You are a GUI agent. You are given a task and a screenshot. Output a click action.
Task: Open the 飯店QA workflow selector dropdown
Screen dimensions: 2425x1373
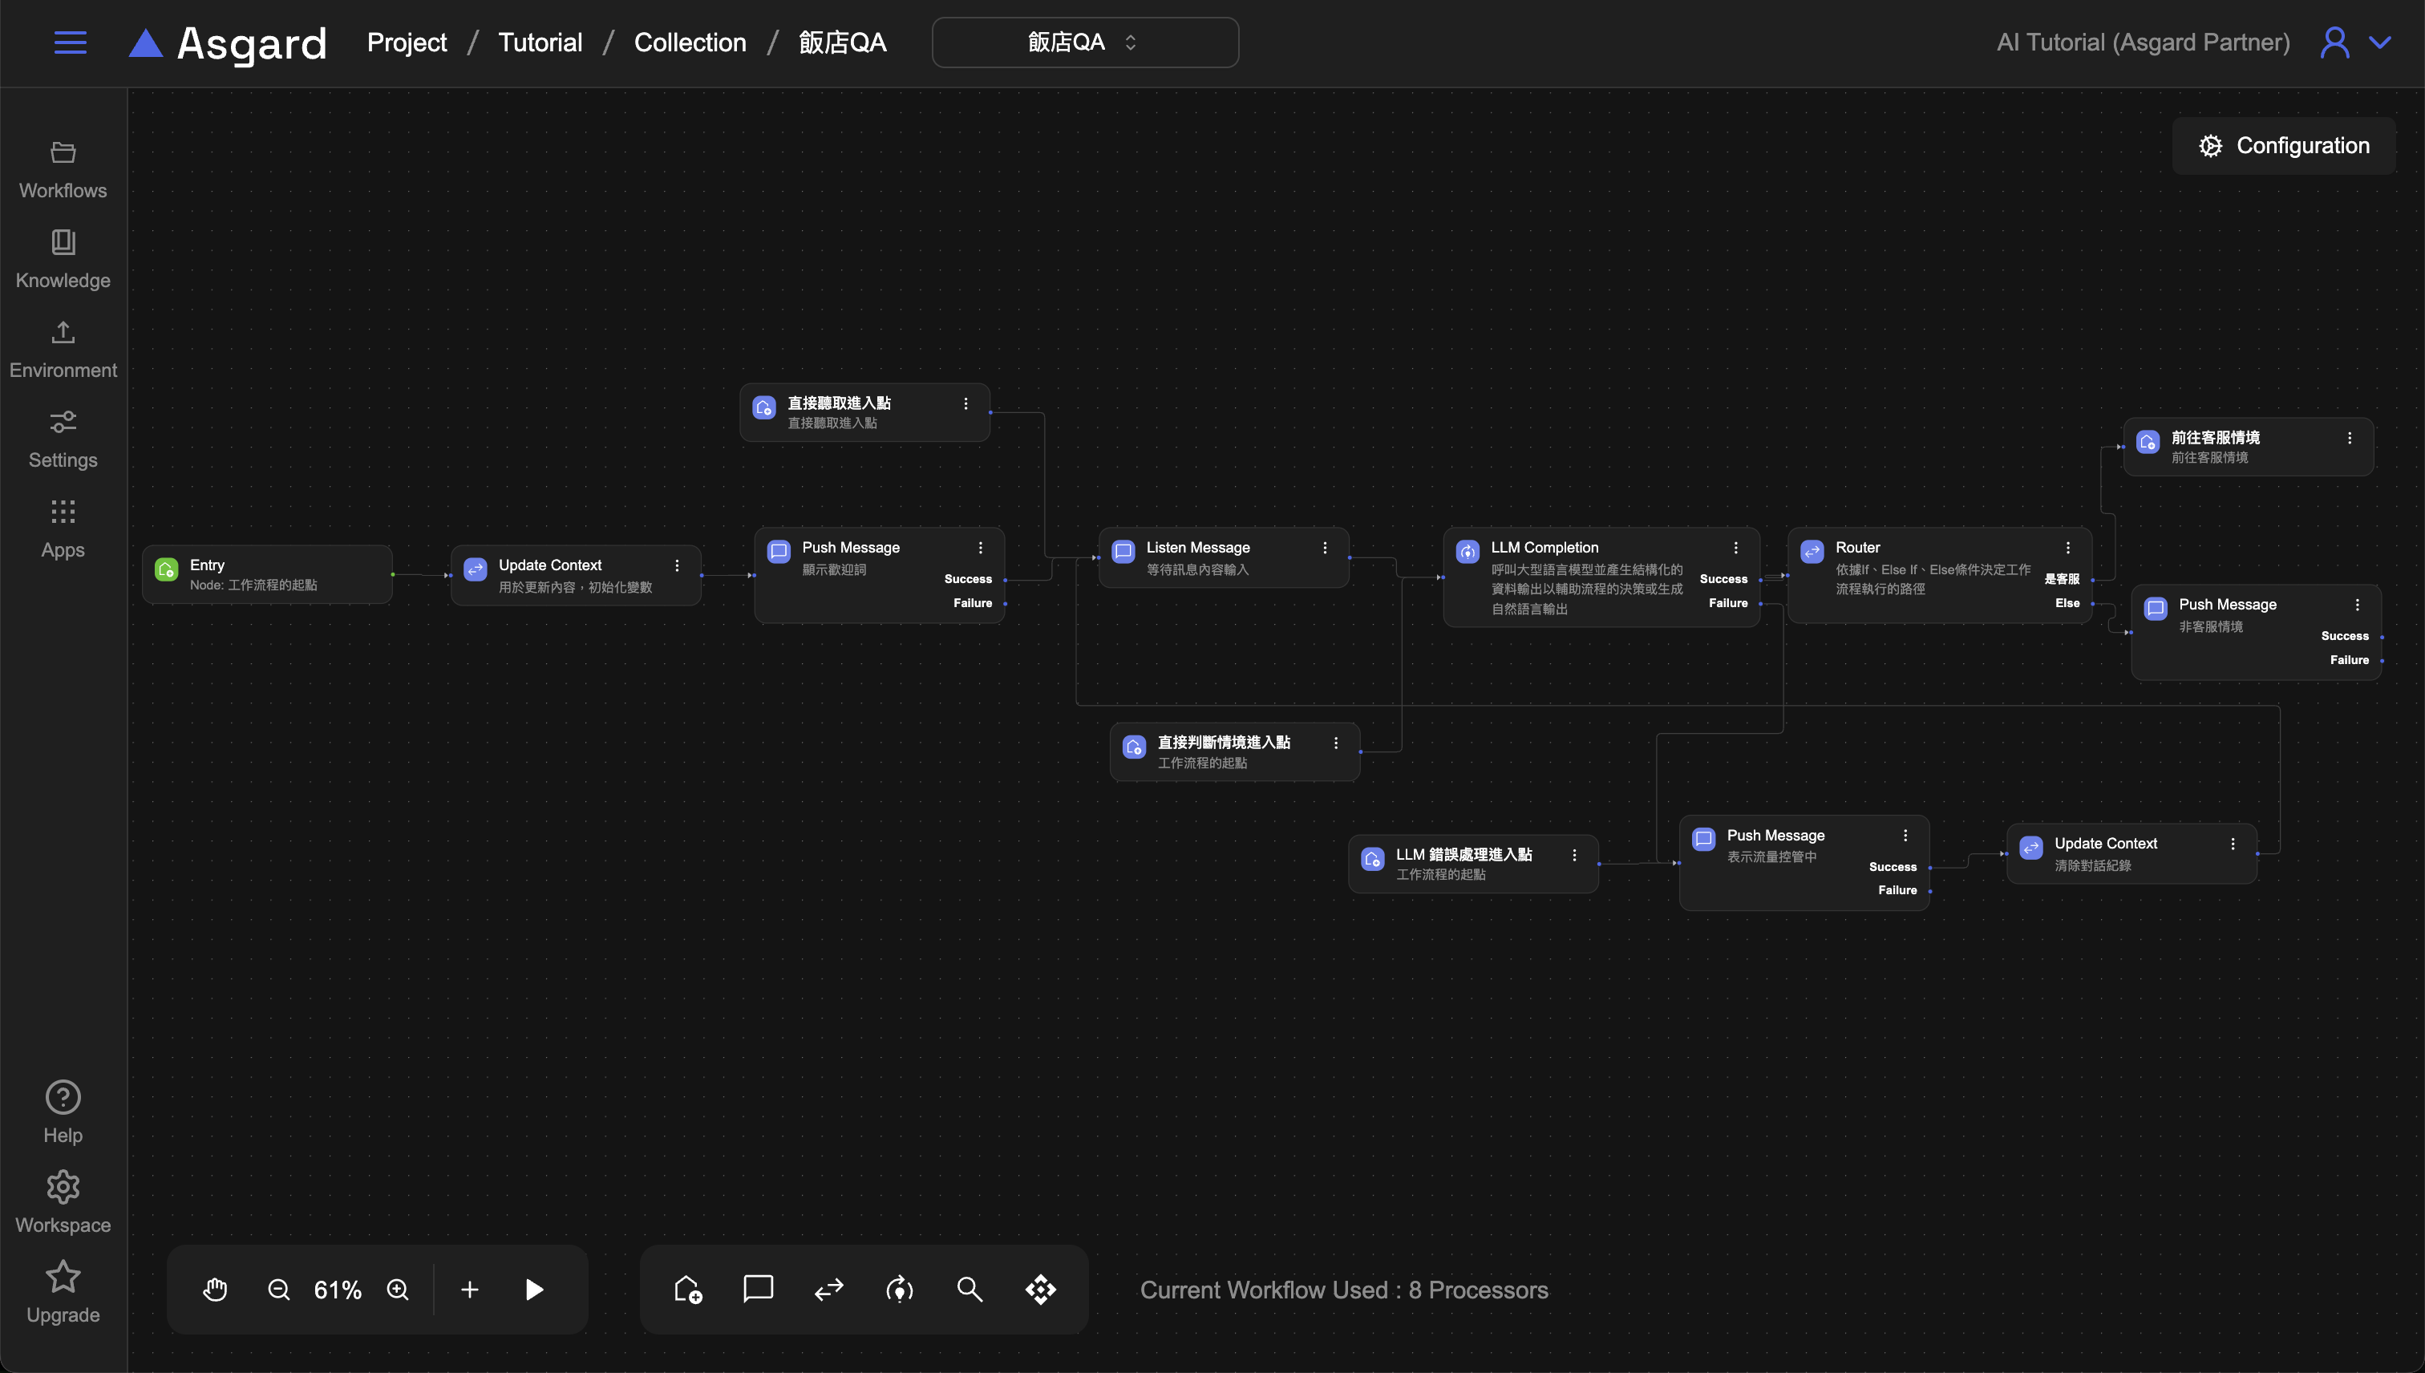coord(1084,43)
